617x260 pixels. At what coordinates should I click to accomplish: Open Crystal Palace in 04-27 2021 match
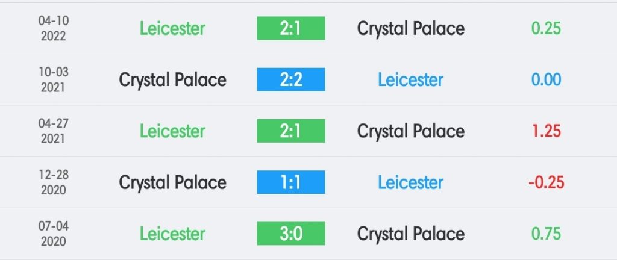click(411, 131)
